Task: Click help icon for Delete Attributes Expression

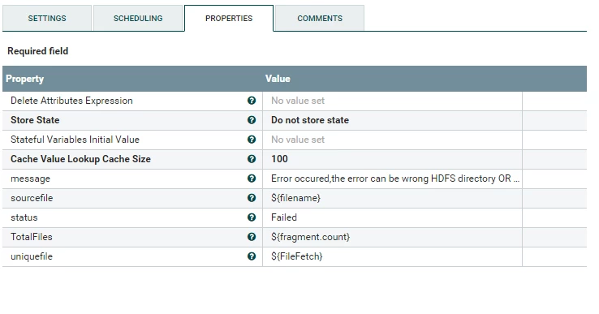Action: click(x=252, y=101)
